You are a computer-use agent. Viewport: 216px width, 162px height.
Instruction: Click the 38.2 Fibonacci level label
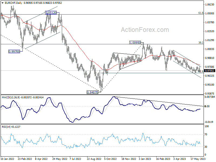[201, 43]
